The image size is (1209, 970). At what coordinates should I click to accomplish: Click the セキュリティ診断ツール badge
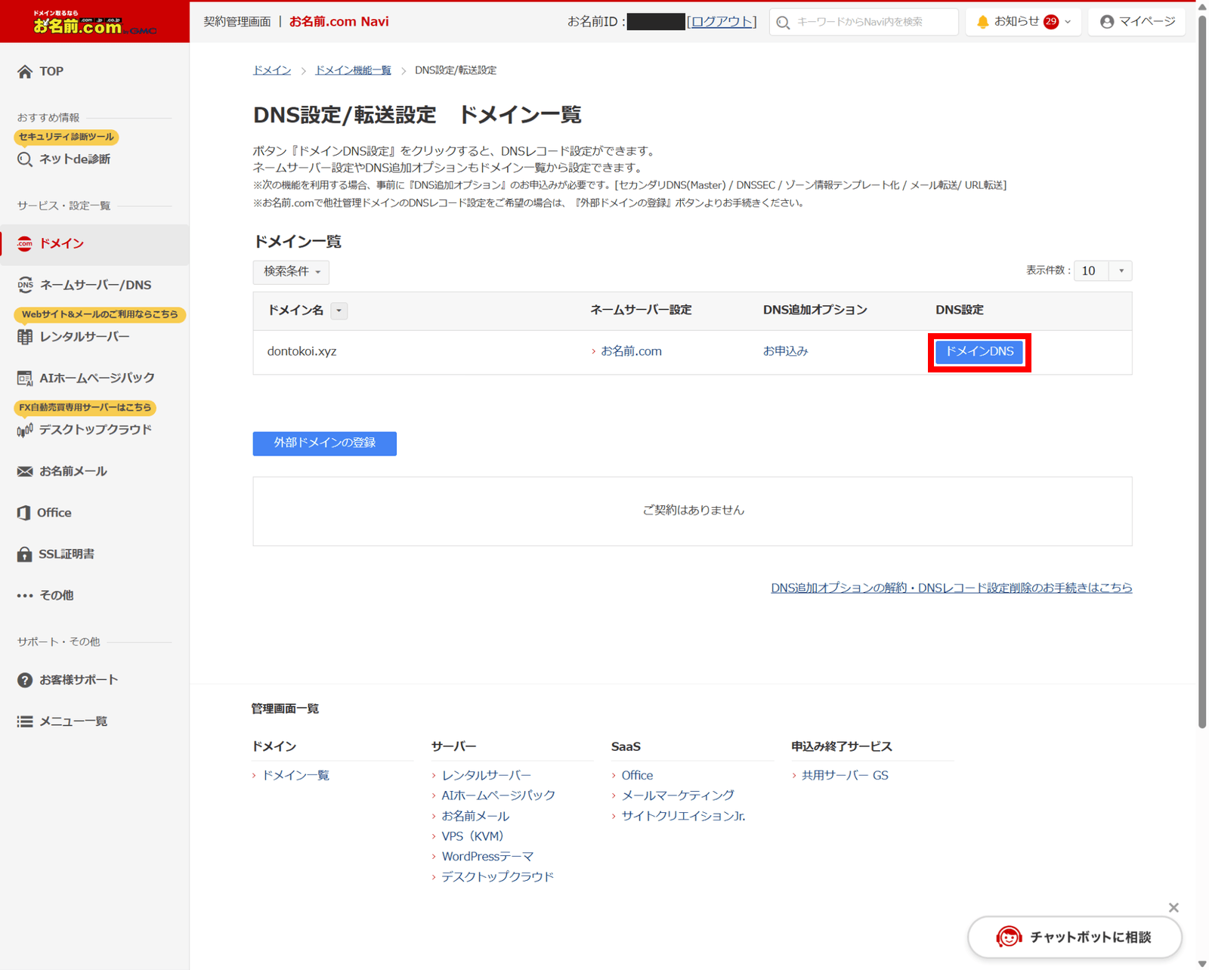[66, 137]
